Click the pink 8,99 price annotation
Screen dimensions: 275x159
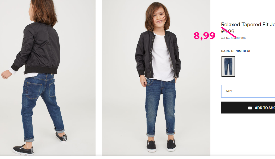[204, 36]
